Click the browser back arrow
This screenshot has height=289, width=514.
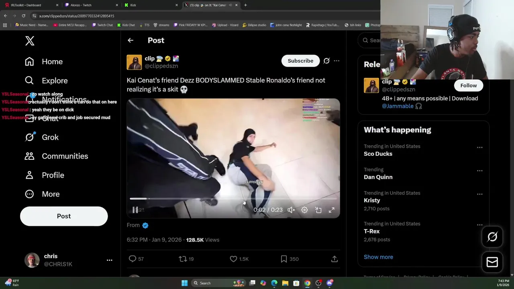5,16
